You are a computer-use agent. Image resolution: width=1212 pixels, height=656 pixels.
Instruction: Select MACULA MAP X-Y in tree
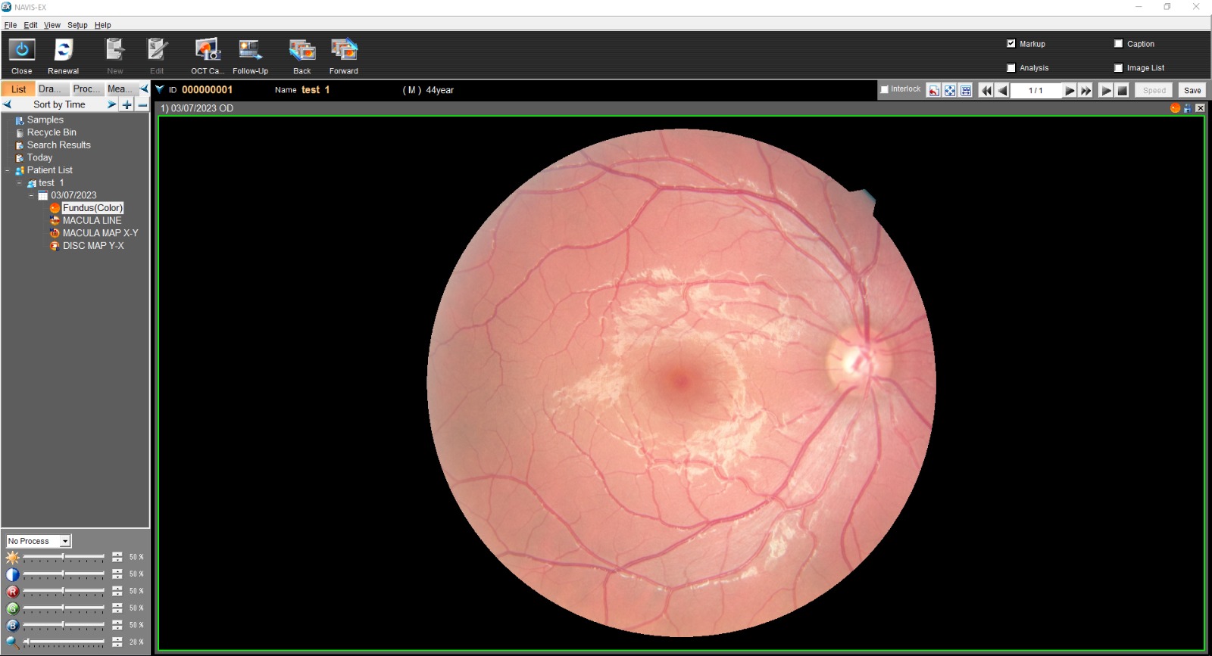click(100, 233)
